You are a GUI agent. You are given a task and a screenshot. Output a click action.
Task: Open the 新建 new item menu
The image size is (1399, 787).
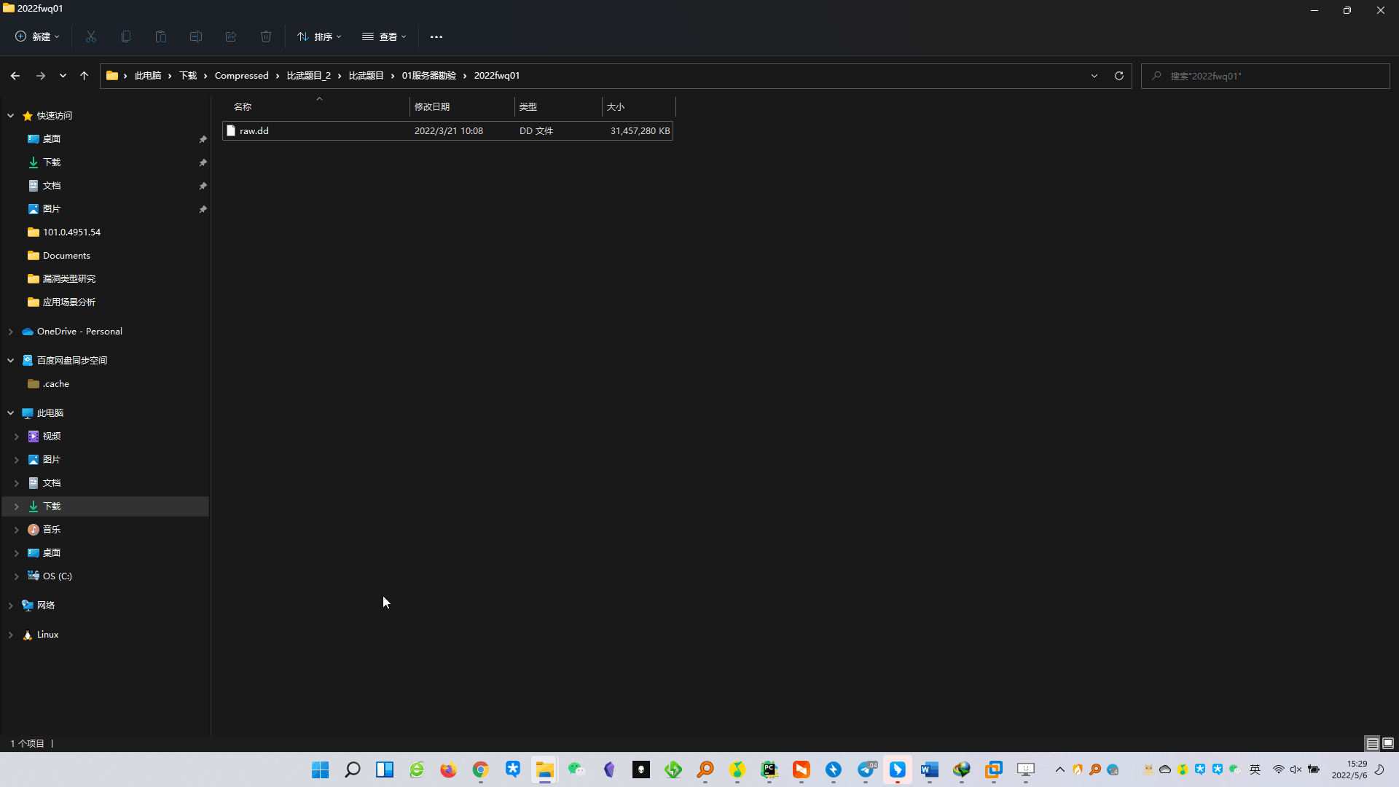38,36
